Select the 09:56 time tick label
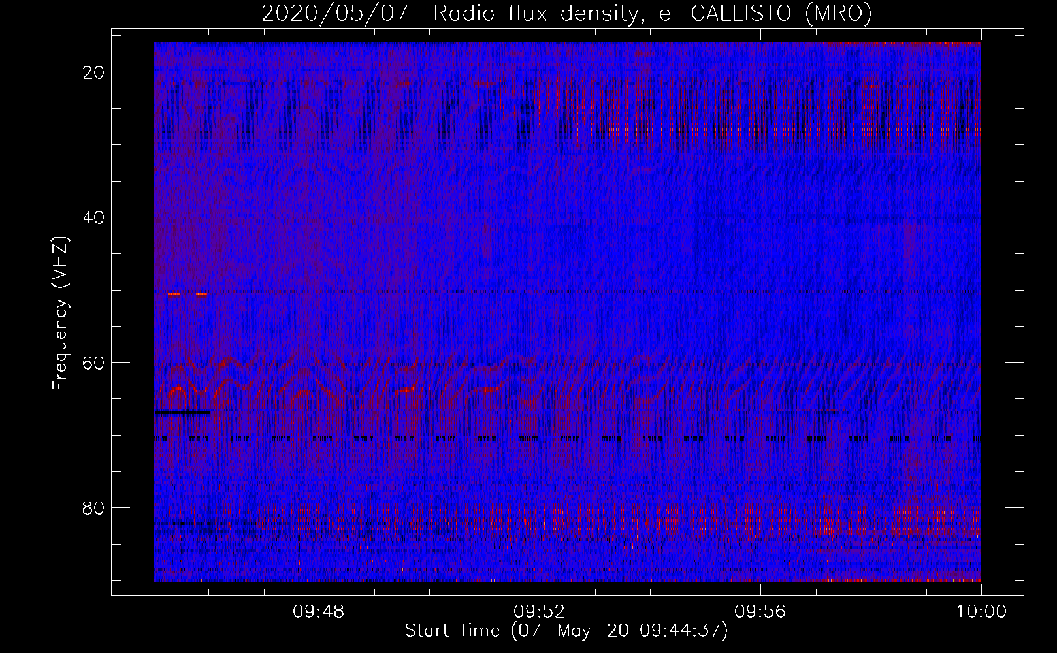The image size is (1057, 653). pyautogui.click(x=760, y=612)
